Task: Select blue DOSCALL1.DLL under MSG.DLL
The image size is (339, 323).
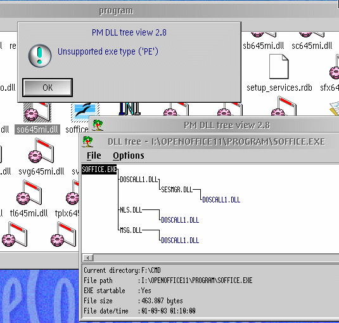Action: [180, 241]
